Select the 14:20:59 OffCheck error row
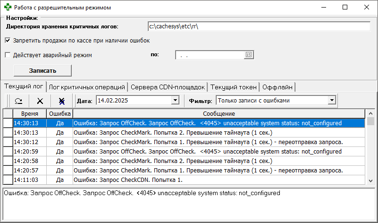The height and width of the screenshot is (223, 378). 189,152
